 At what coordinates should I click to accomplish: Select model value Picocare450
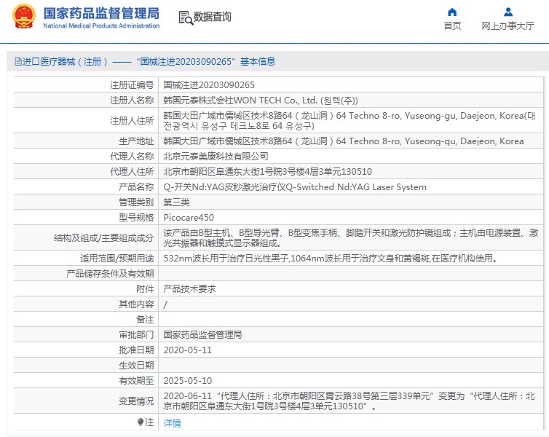point(189,218)
